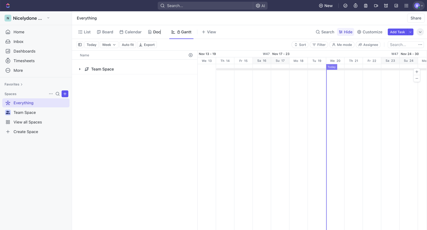427x230 pixels.
Task: Open the Add Task dropdown arrow
Action: [410, 32]
